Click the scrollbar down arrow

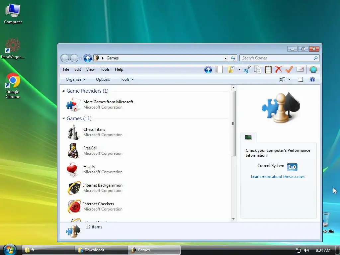[233, 219]
